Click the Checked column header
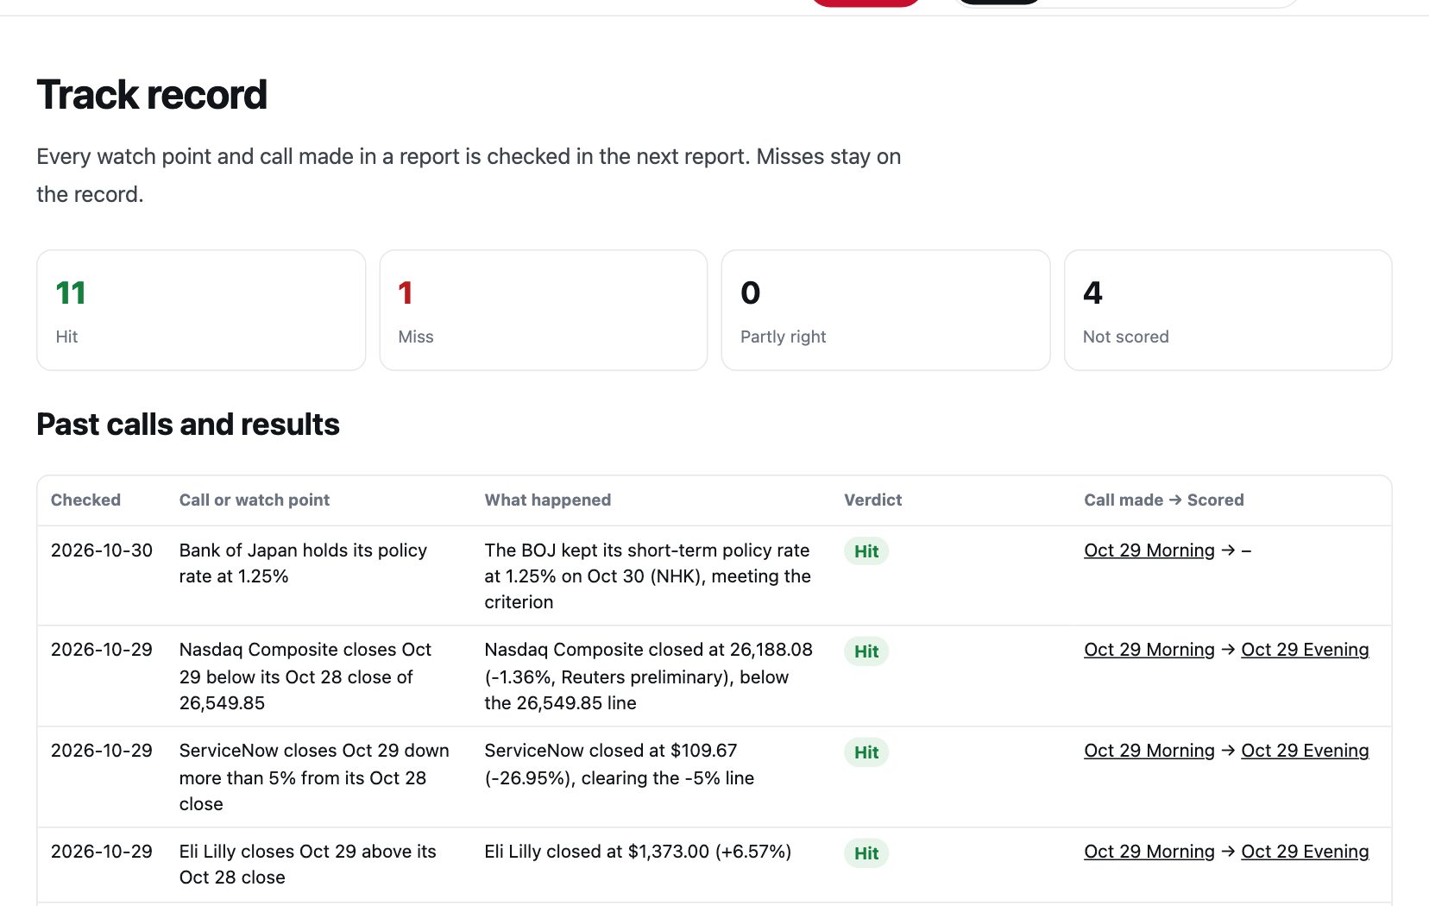The height and width of the screenshot is (906, 1429). (x=85, y=500)
